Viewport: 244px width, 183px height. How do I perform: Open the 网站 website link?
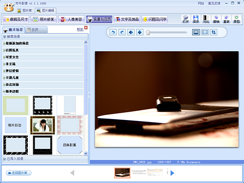point(201,3)
